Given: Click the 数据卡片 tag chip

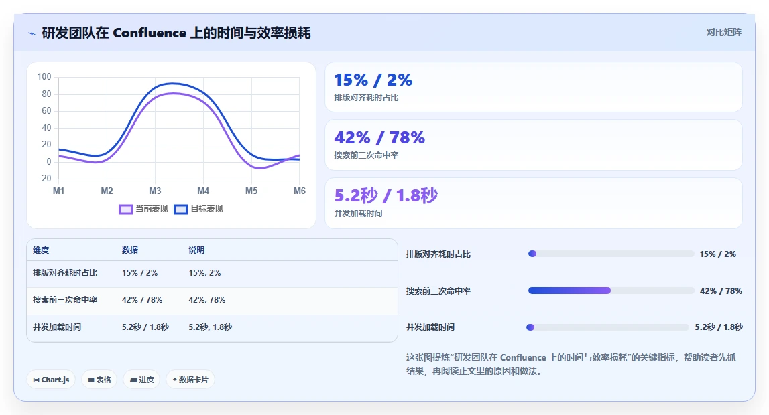Looking at the screenshot, I should coord(190,380).
